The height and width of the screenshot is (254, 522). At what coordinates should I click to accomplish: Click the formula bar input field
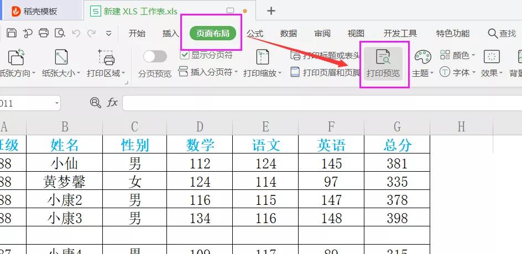[322, 103]
